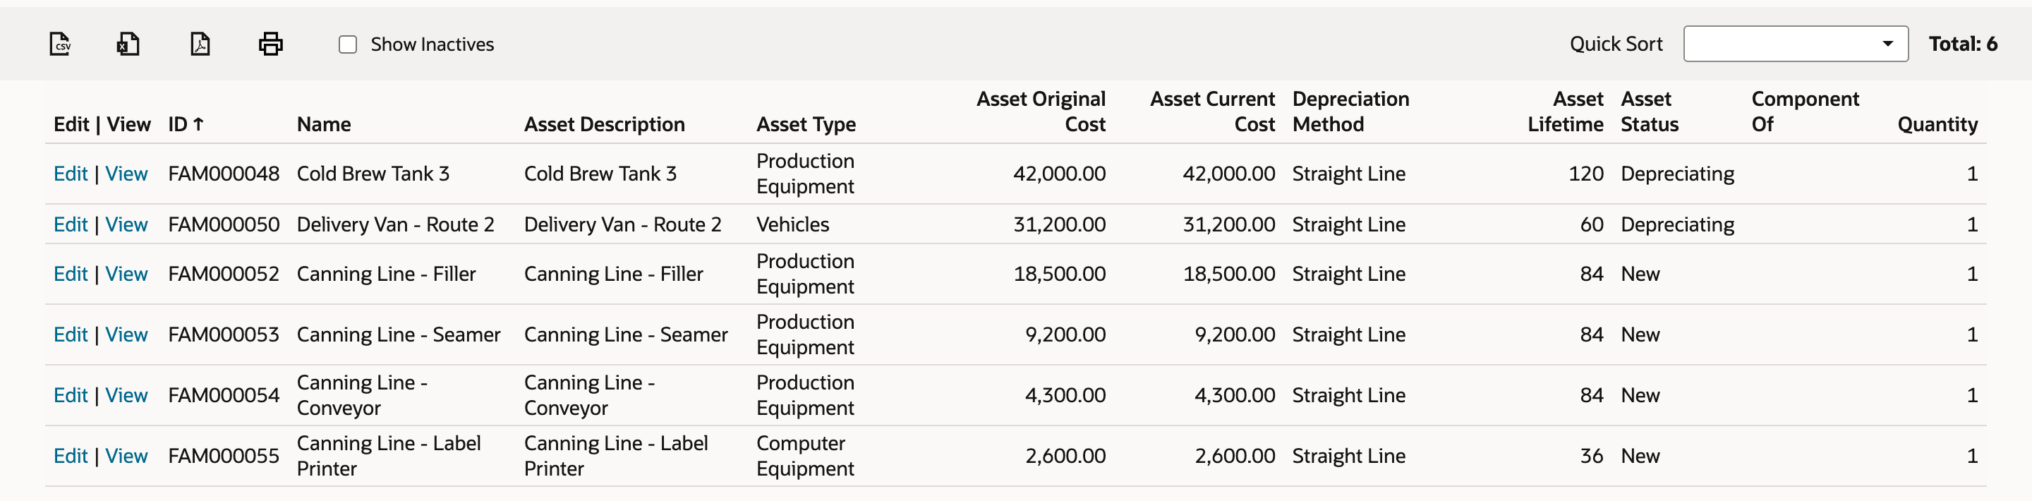Click the 31,200.00 current cost value

[x=1228, y=224]
